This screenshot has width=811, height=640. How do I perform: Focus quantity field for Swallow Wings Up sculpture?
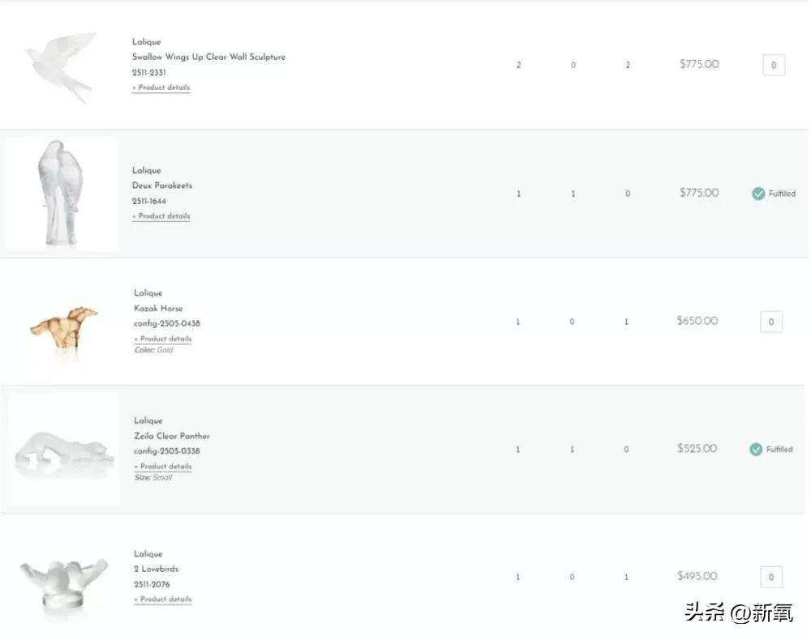(774, 66)
